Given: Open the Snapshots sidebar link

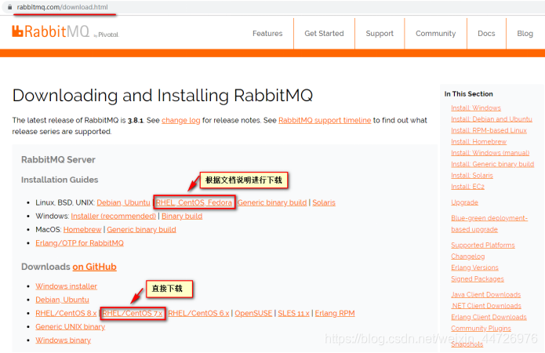Looking at the screenshot, I should (467, 344).
